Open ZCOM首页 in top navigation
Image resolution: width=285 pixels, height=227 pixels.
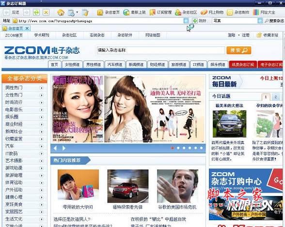click(x=14, y=35)
